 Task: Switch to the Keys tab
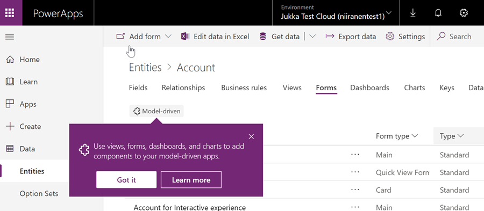tap(447, 88)
